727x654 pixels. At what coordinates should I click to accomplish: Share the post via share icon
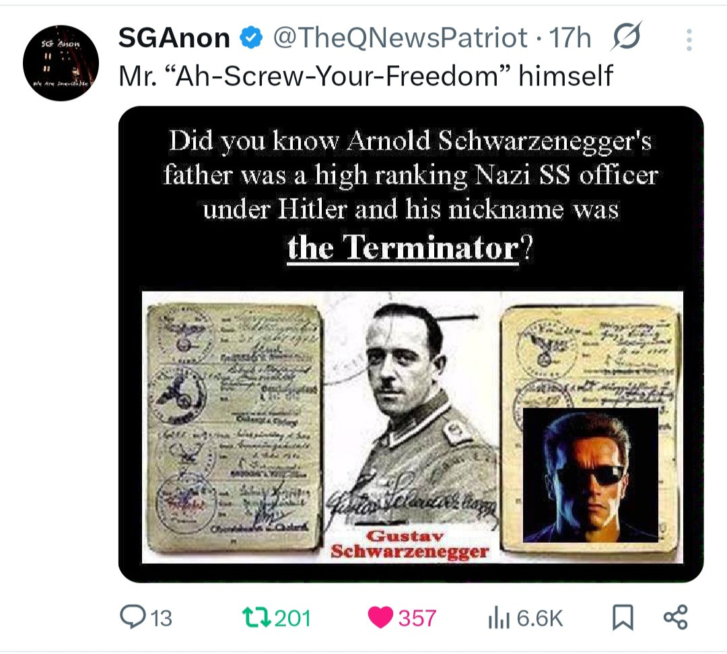tap(676, 618)
